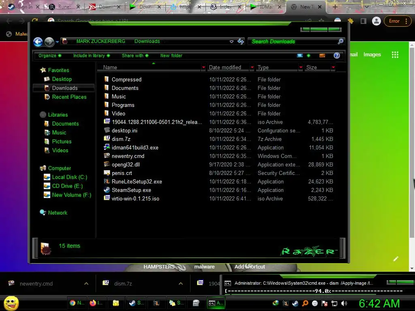Viewport: 415px width, 311px height.
Task: Click the Chrome extensions puzzle icon
Action: pyautogui.click(x=351, y=21)
